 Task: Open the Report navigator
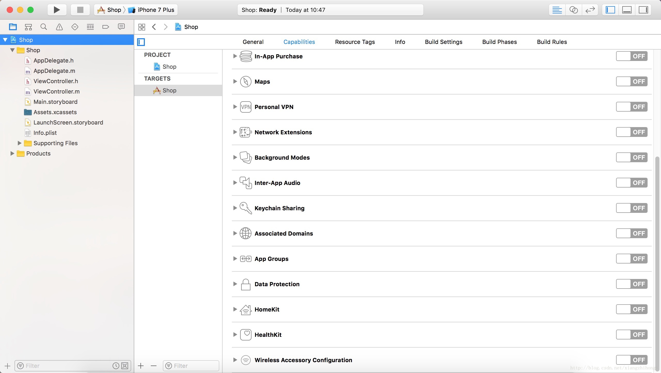(x=121, y=27)
